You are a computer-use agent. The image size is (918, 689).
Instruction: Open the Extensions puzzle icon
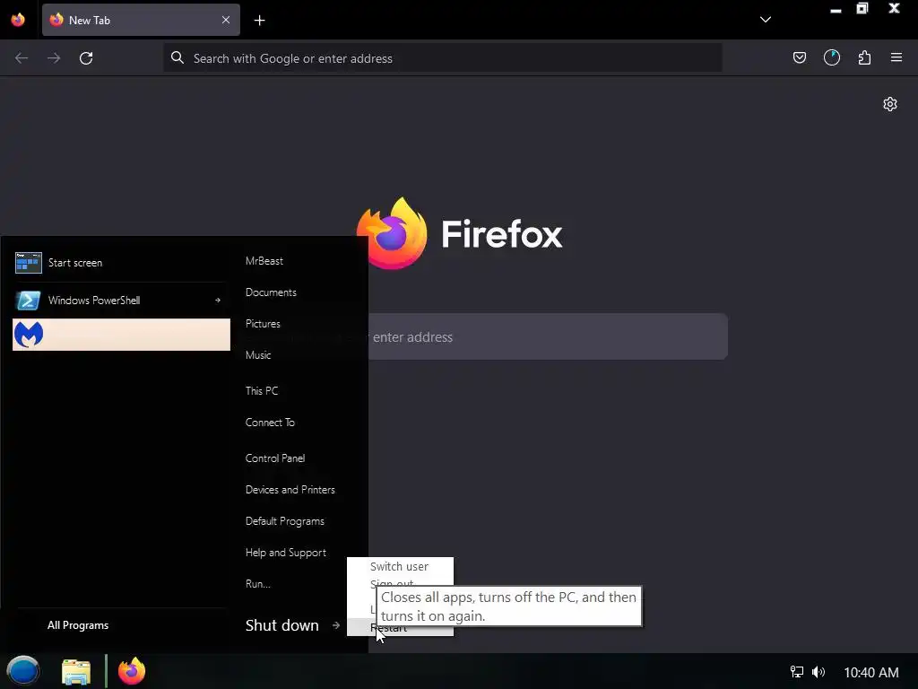864,57
